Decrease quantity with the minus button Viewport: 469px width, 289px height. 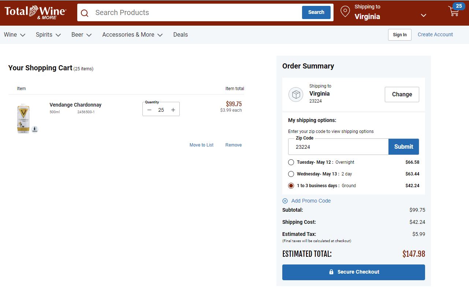point(149,110)
